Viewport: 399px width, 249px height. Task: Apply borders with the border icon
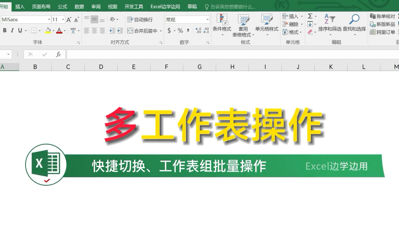click(34, 30)
